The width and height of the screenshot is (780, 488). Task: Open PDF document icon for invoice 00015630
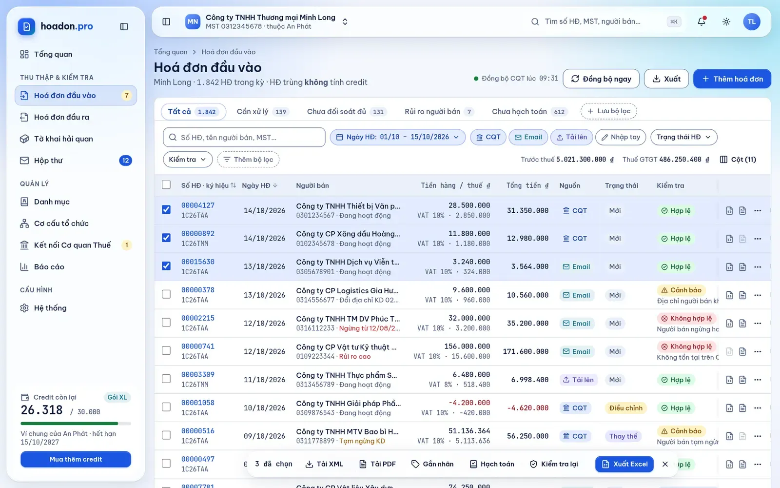742,267
